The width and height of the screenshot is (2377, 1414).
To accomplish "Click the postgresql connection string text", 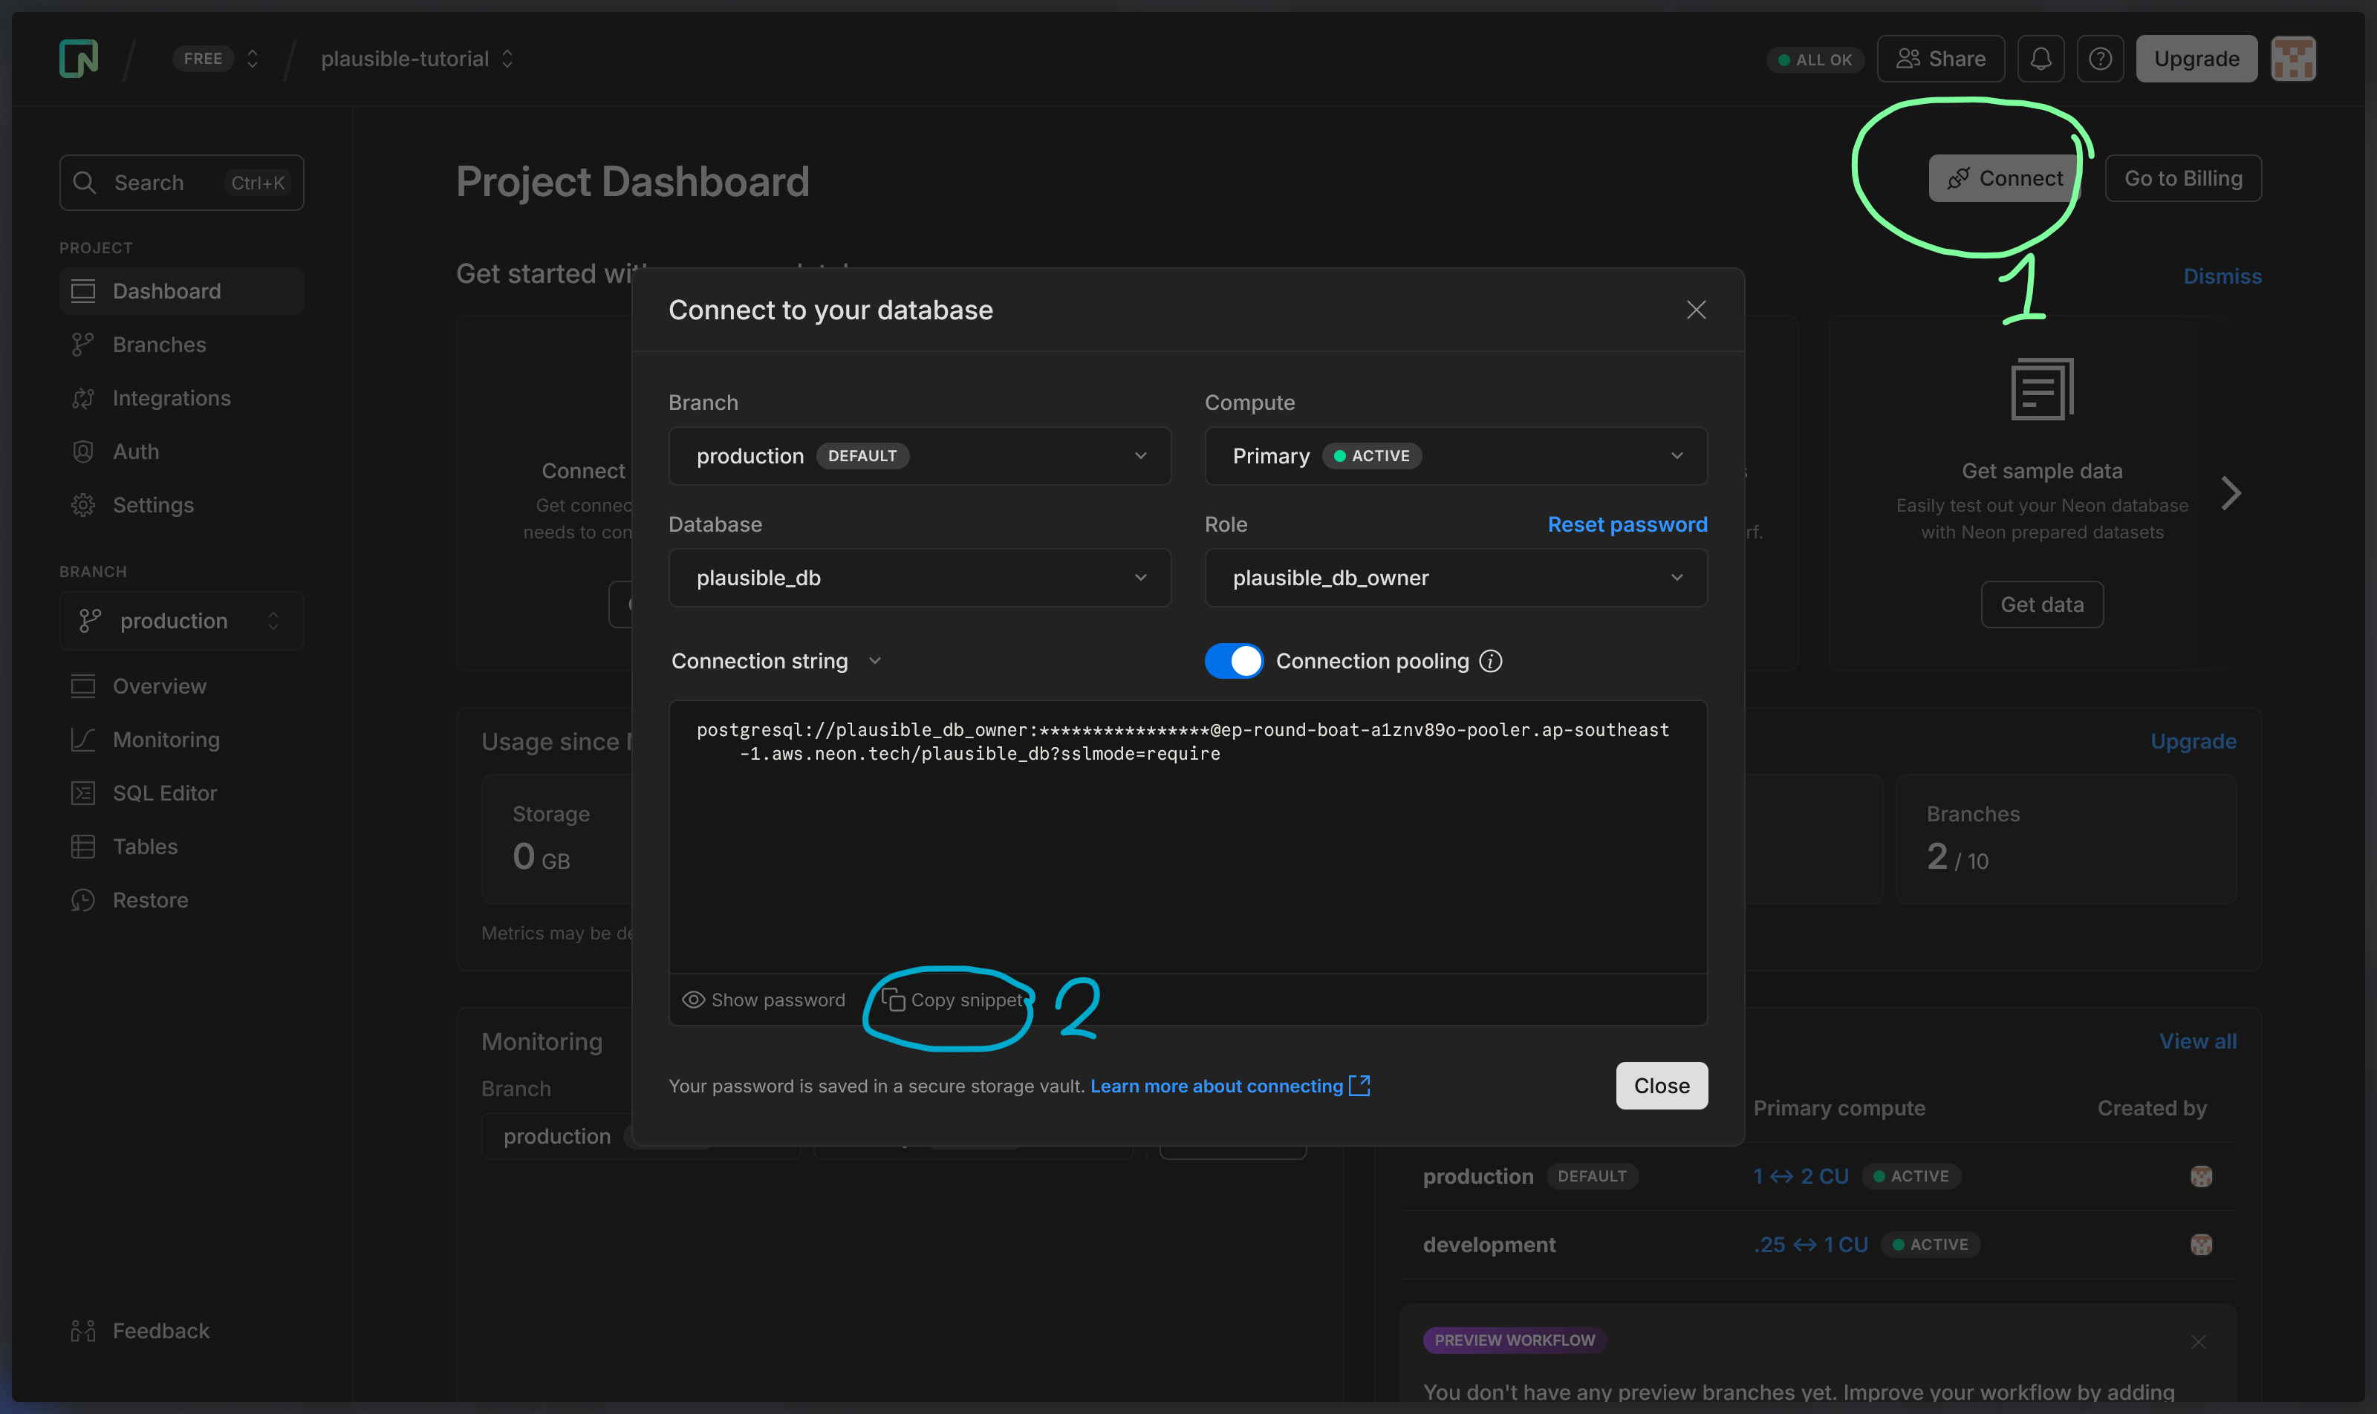I will coord(1183,741).
